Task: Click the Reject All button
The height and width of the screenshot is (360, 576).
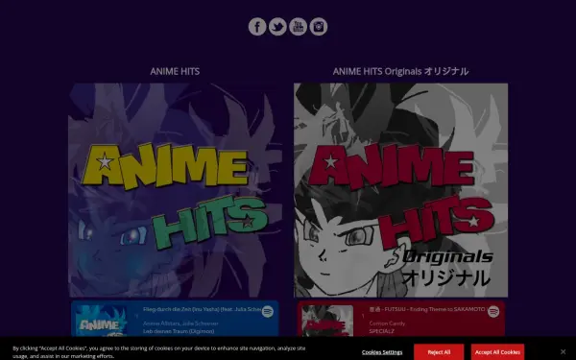Action: coord(439,352)
